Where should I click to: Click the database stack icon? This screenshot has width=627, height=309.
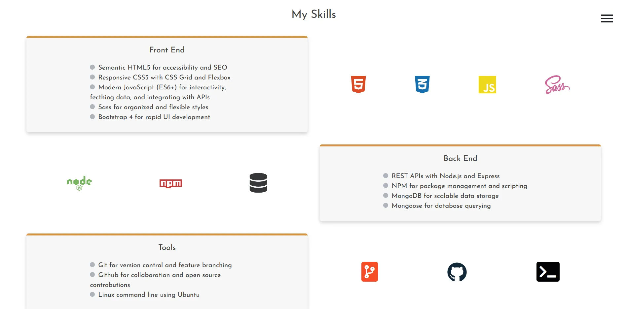[x=258, y=183]
